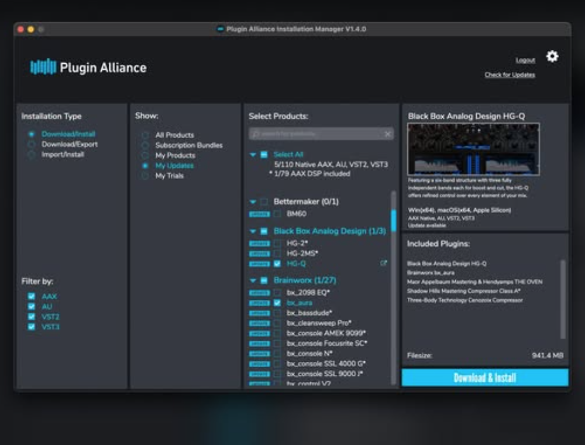Uncheck the bx_aura checkbox
The image size is (585, 445).
pos(277,303)
